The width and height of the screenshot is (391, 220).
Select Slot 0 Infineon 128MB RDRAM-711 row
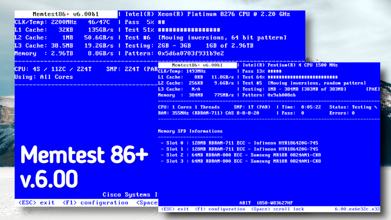click(240, 143)
